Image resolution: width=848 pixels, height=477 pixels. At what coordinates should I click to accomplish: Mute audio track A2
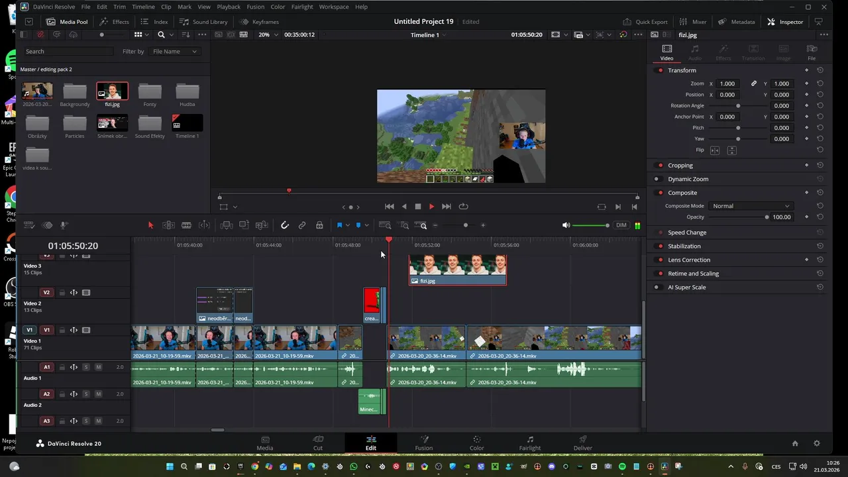(x=98, y=394)
